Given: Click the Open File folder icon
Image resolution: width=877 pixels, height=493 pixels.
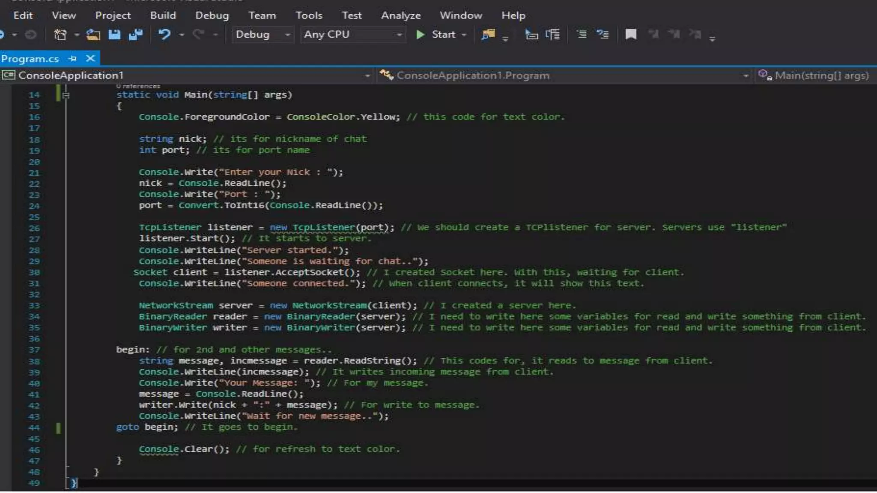Looking at the screenshot, I should (93, 35).
